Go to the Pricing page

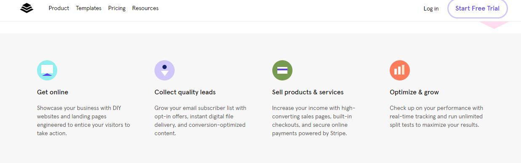click(117, 8)
